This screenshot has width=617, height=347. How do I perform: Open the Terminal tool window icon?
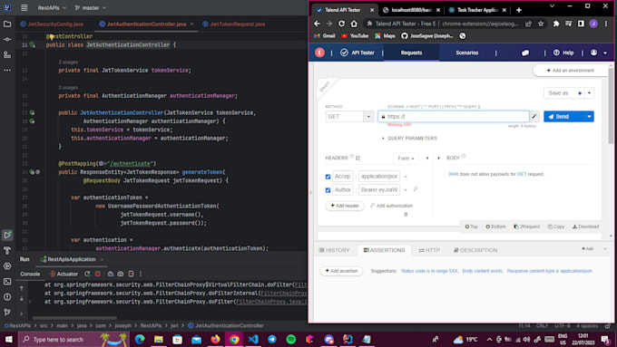pos(7,282)
